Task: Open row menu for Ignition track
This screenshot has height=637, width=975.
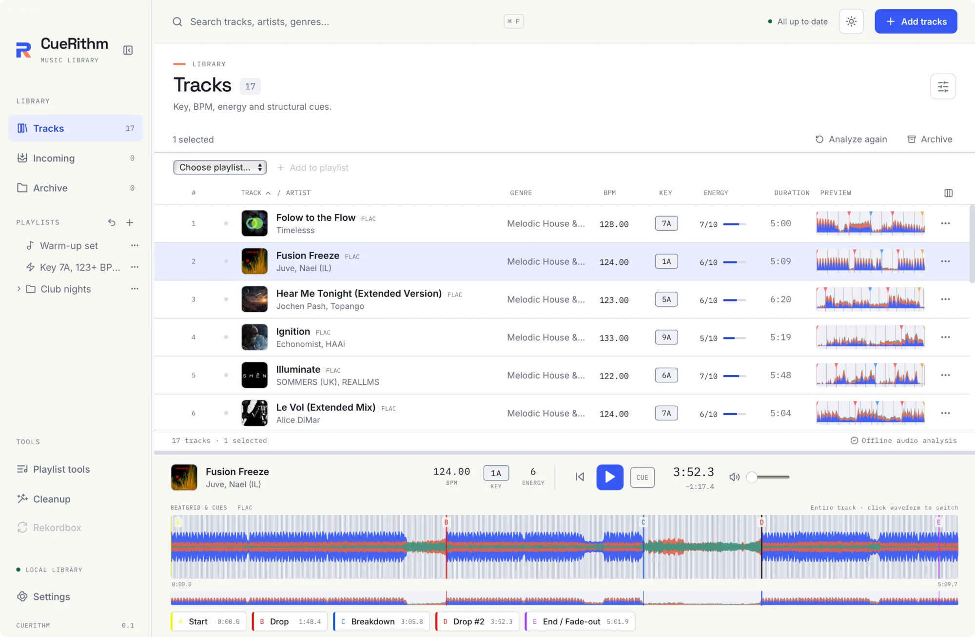Action: [945, 338]
